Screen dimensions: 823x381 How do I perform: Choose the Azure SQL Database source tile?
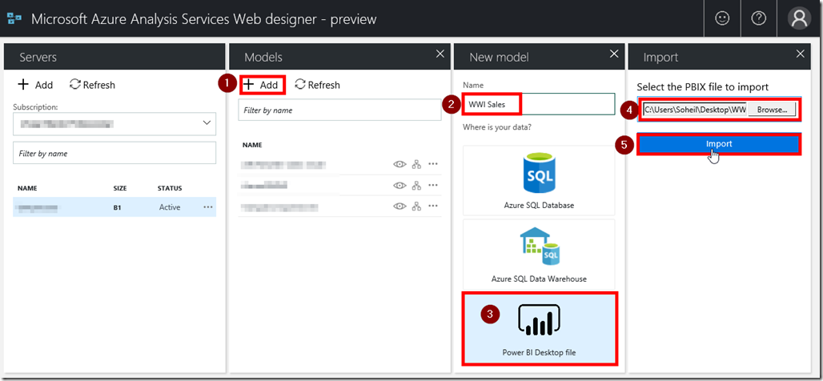point(539,180)
